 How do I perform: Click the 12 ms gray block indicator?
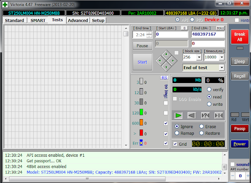pyautogui.click(x=141, y=91)
